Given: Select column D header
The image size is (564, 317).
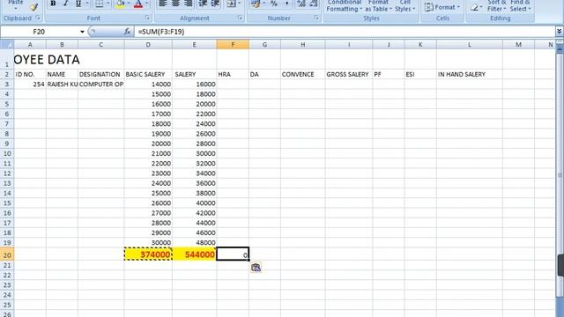Looking at the screenshot, I should pos(148,45).
